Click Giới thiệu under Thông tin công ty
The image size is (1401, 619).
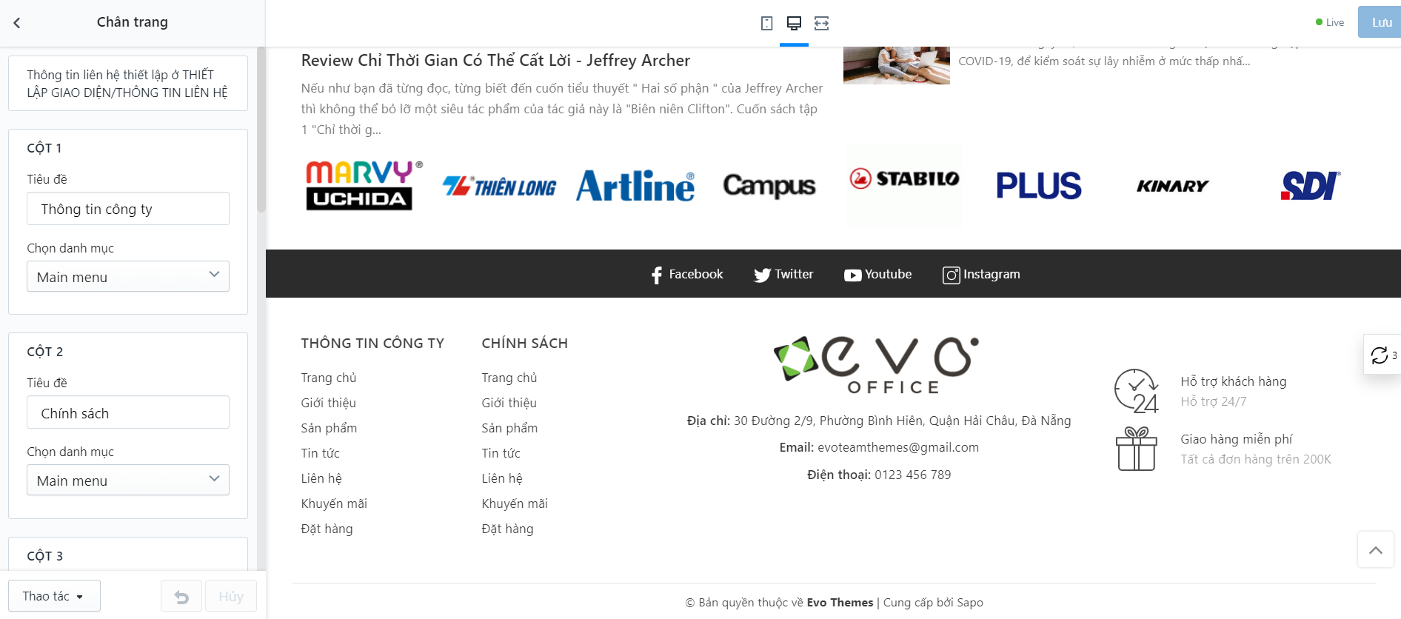329,403
